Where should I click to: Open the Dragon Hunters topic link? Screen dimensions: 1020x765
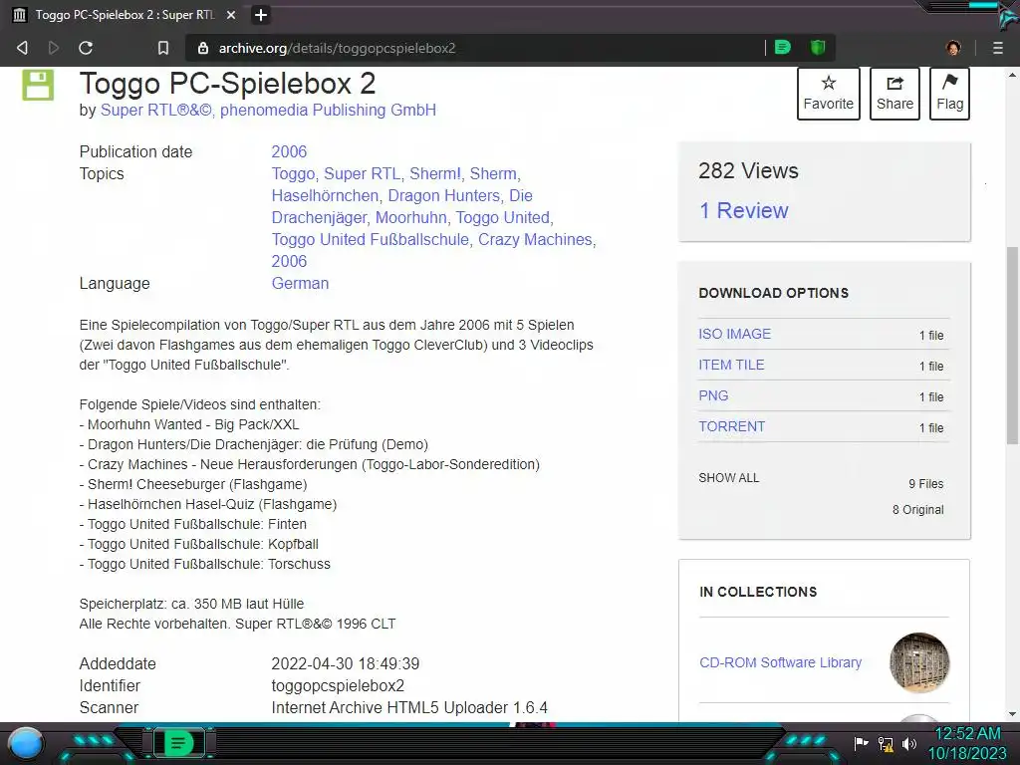443,196
